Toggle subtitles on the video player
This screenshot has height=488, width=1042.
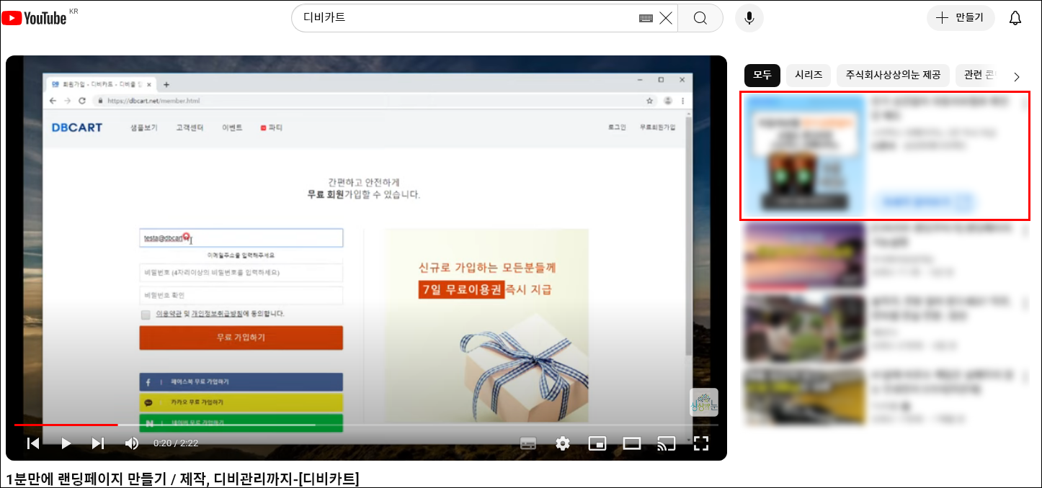(x=528, y=443)
